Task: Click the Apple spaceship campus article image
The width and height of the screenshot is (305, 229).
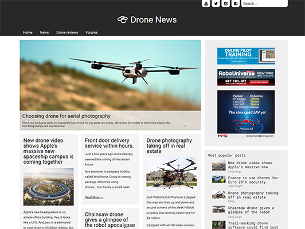Action: click(x=48, y=187)
